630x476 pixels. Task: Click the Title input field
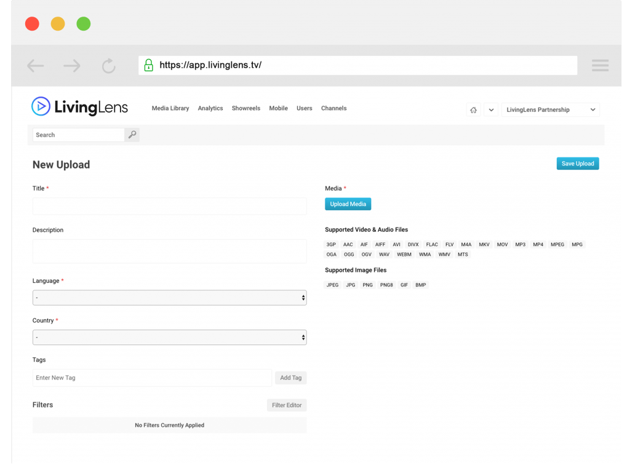pos(170,206)
